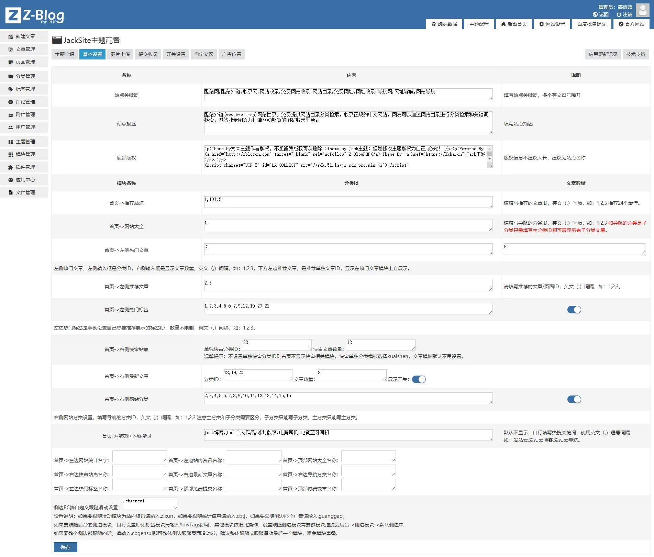Click the 保存 button
The image size is (654, 557).
[66, 547]
